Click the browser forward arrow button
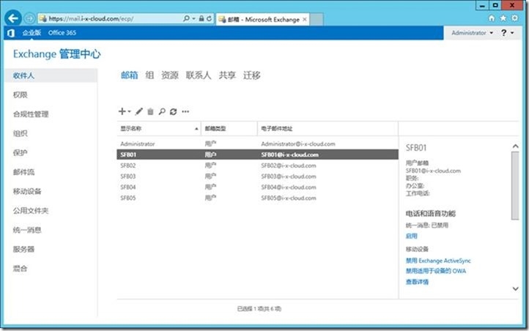The width and height of the screenshot is (529, 331). (x=30, y=18)
